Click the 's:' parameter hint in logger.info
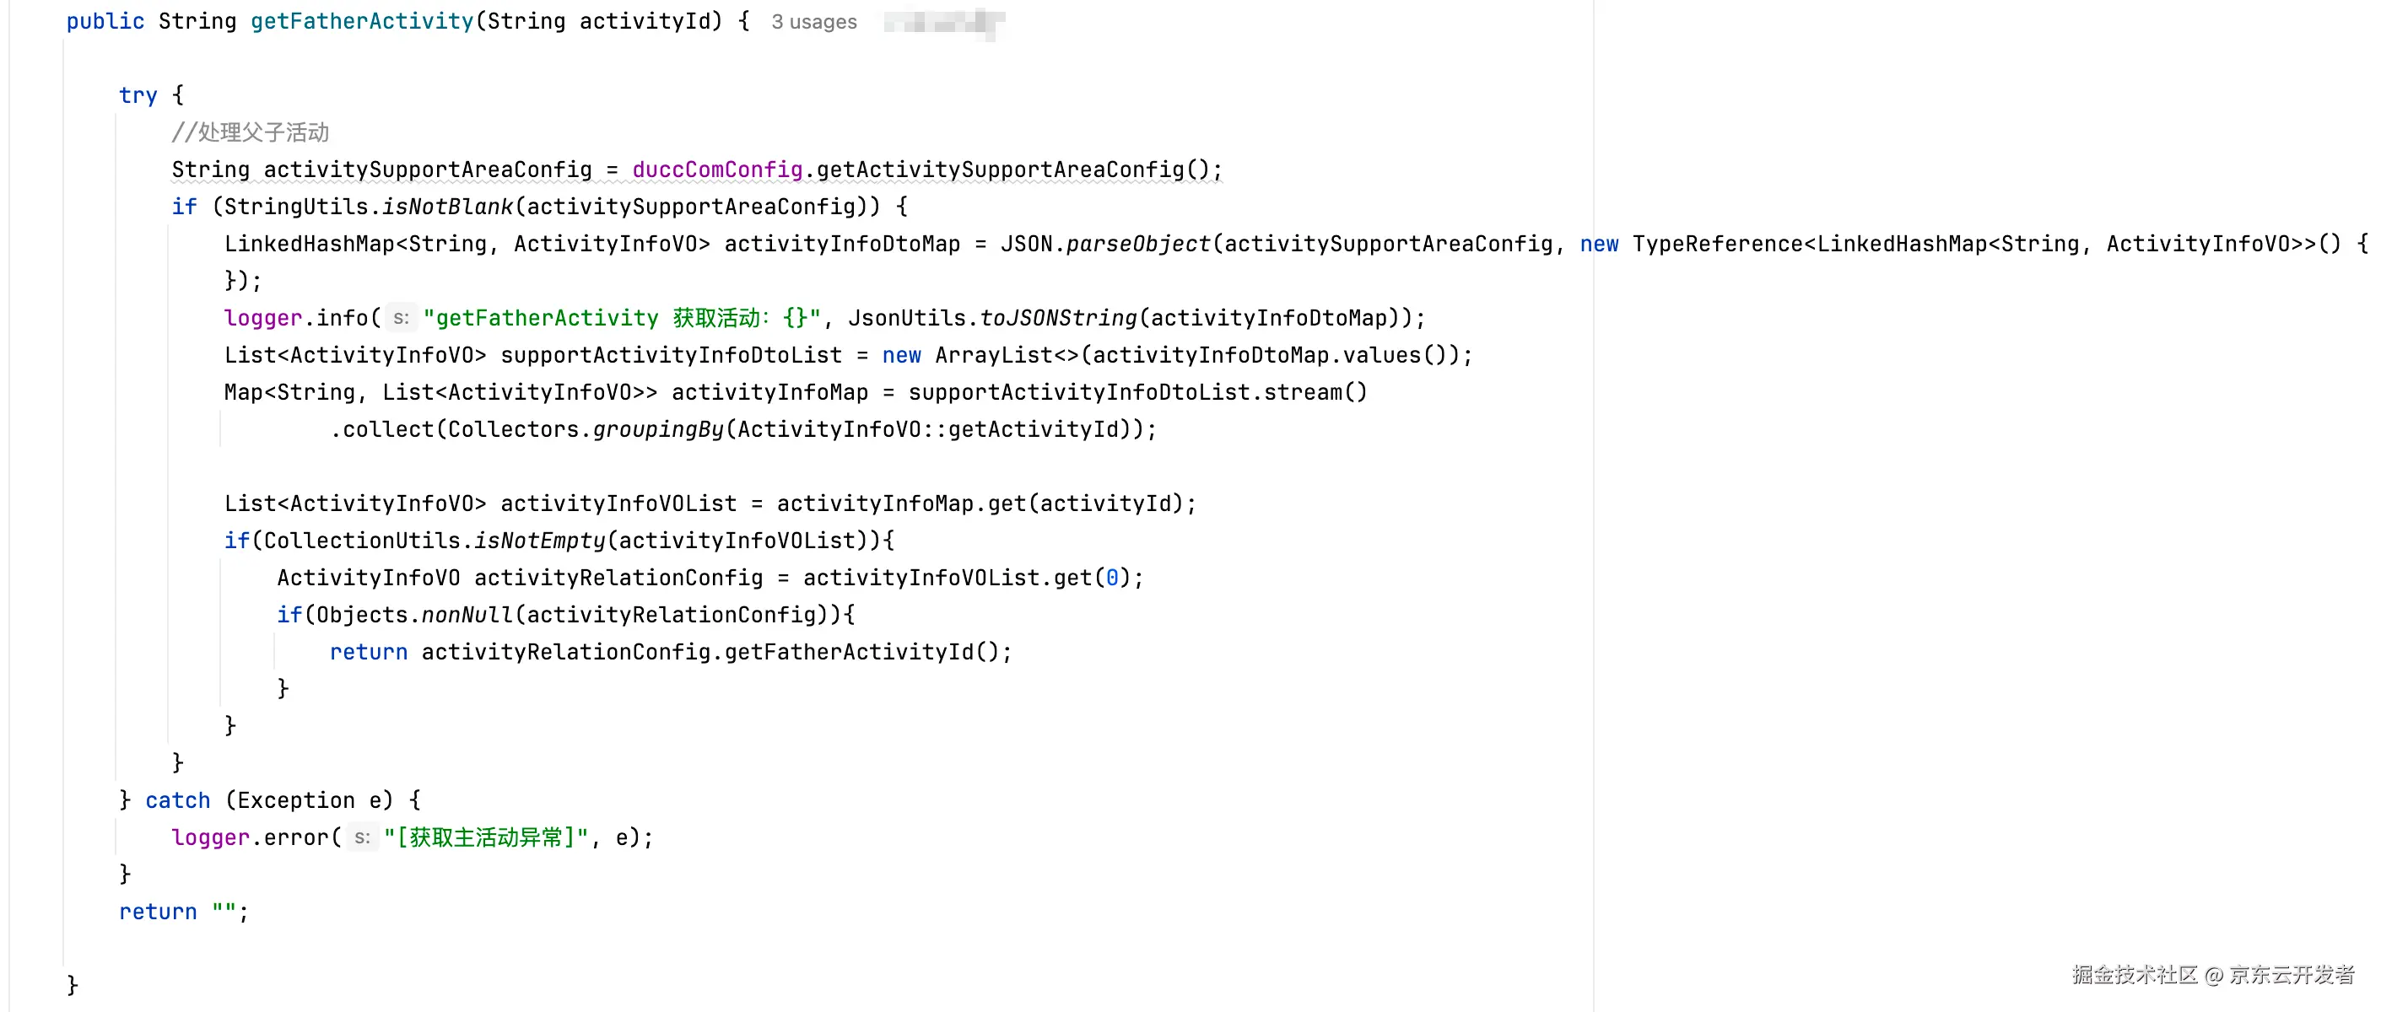 click(400, 318)
